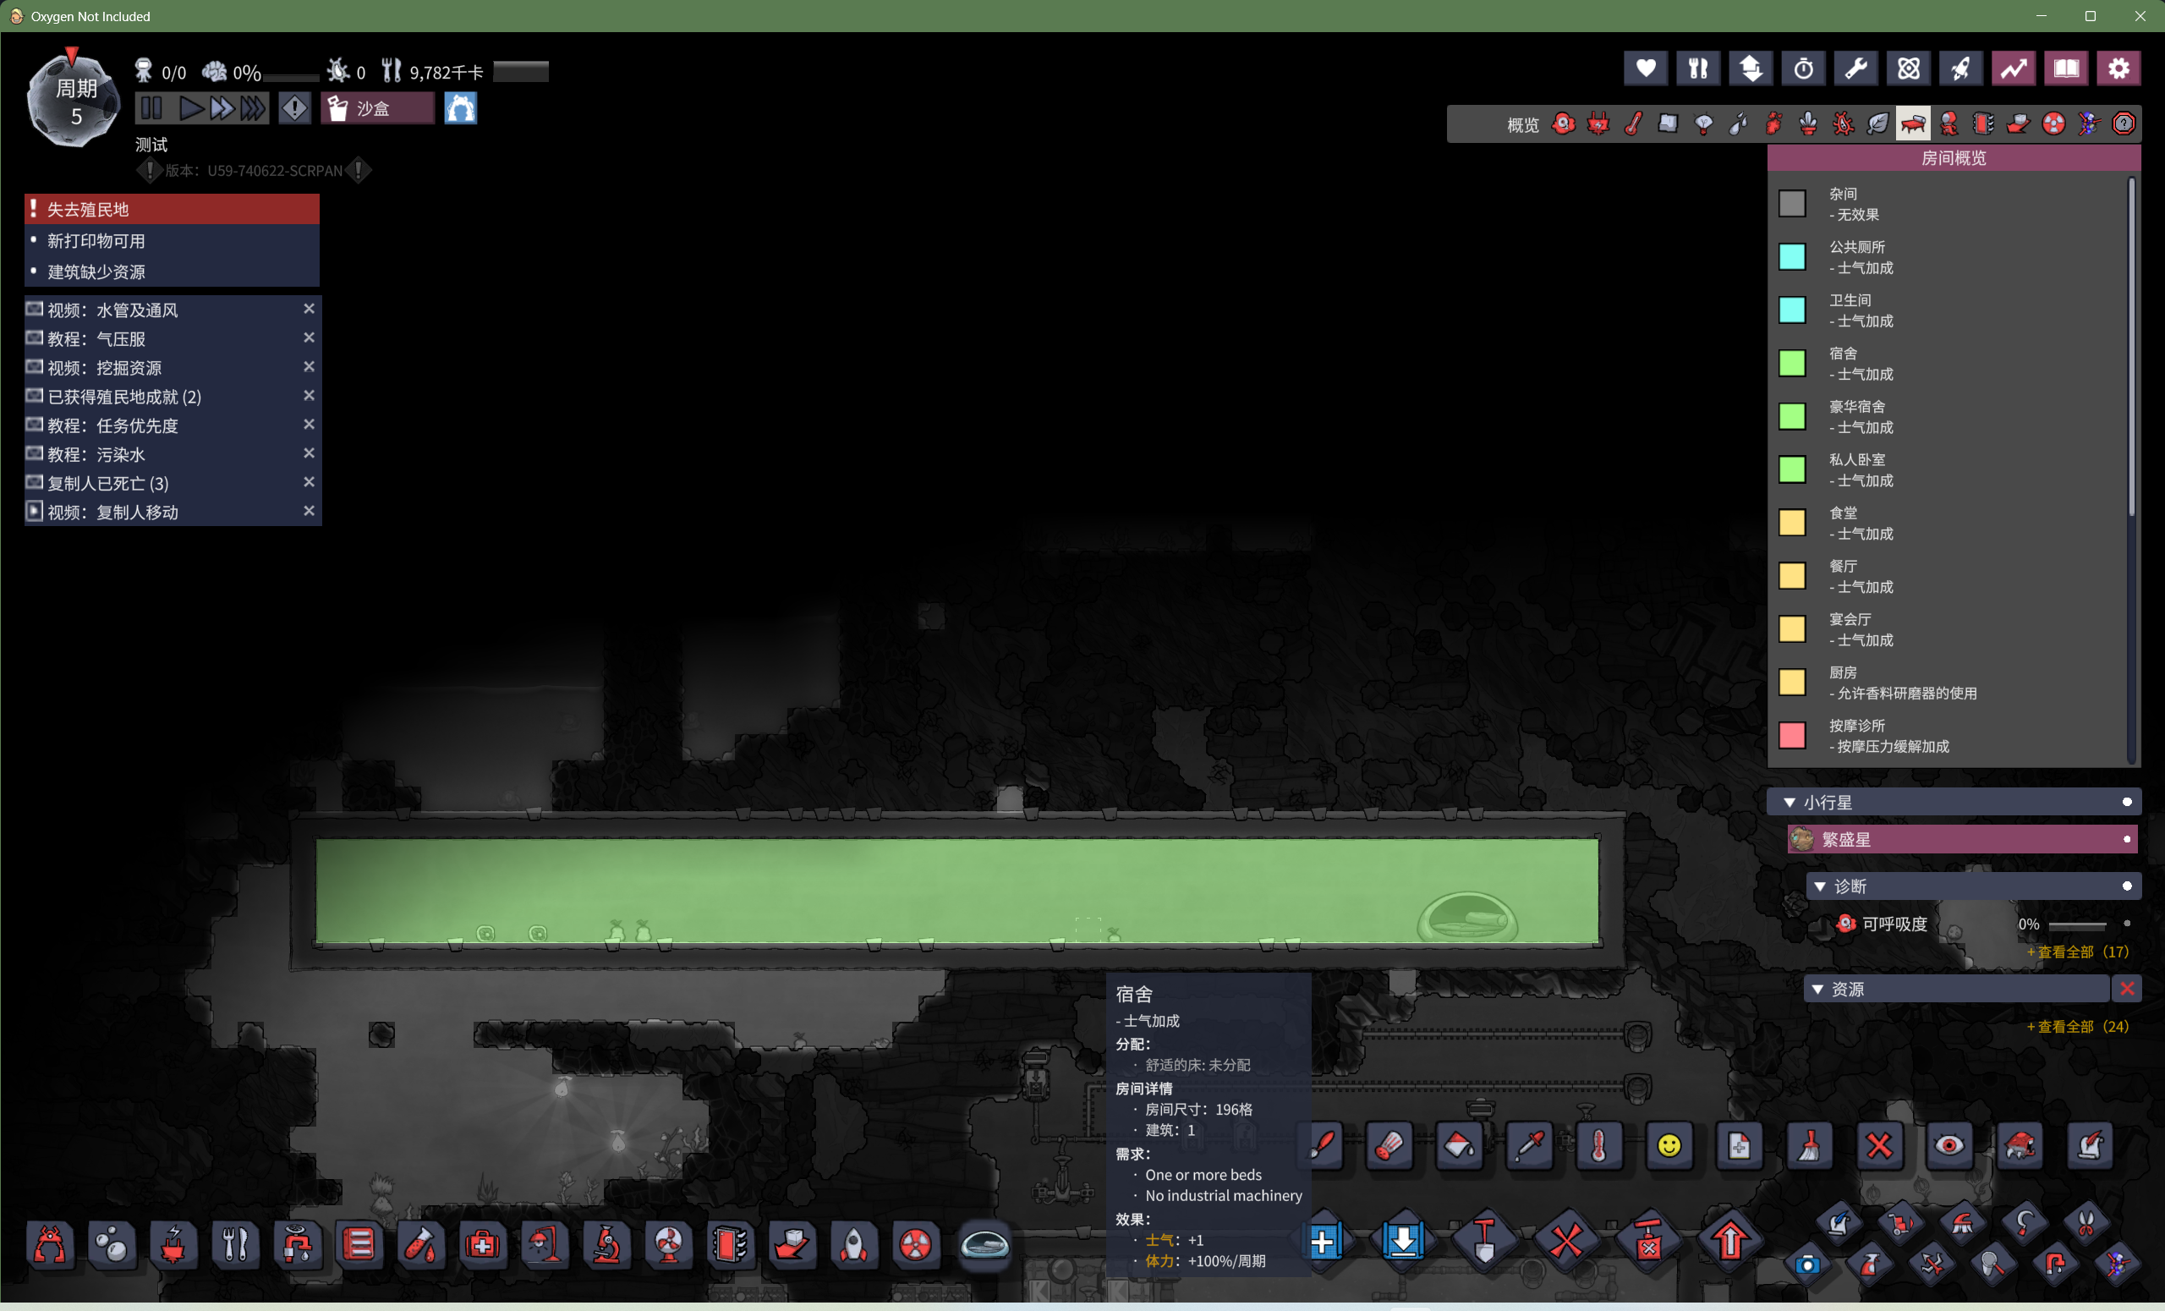Screen dimensions: 2165x1311
Task: Open the Database book icon
Action: (2067, 69)
